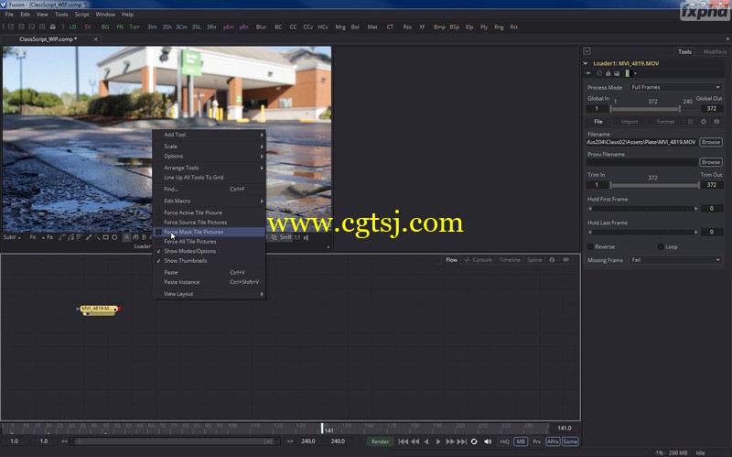Expand the Add Tool submenu
The width and height of the screenshot is (732, 457).
[210, 135]
